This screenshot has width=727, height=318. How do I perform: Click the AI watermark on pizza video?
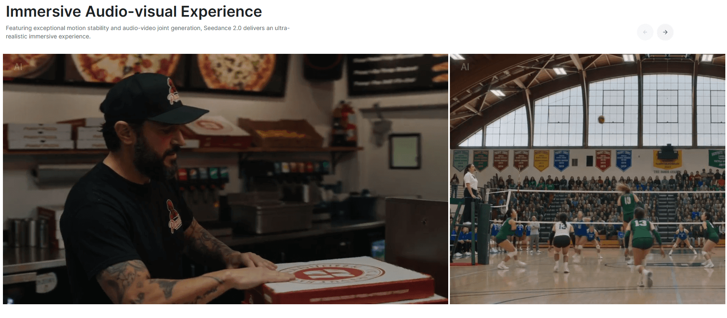pos(18,67)
